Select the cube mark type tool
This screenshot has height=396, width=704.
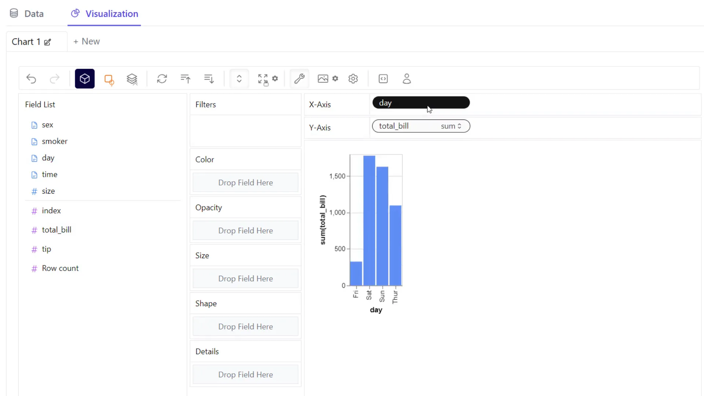(85, 78)
